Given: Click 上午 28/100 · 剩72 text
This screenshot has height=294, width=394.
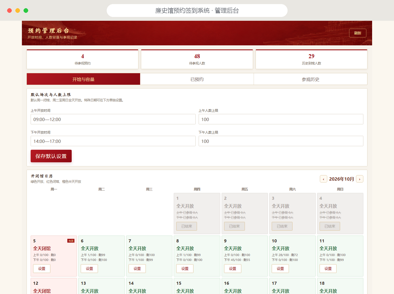Looking at the screenshot, I should point(285,255).
